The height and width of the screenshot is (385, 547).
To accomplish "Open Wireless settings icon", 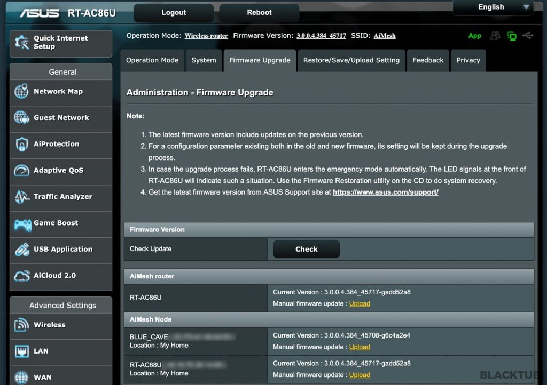I will point(21,325).
